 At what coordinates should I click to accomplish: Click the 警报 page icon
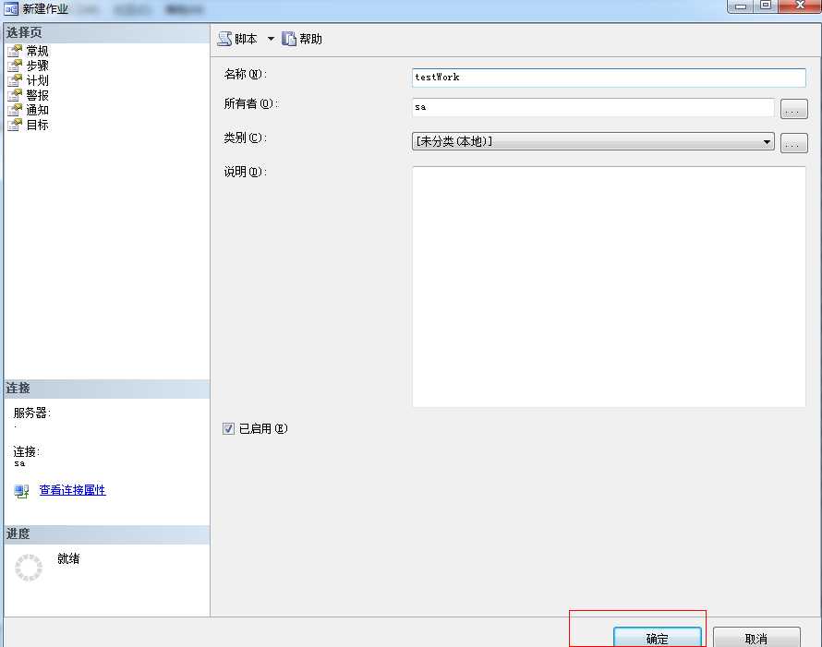[x=15, y=95]
